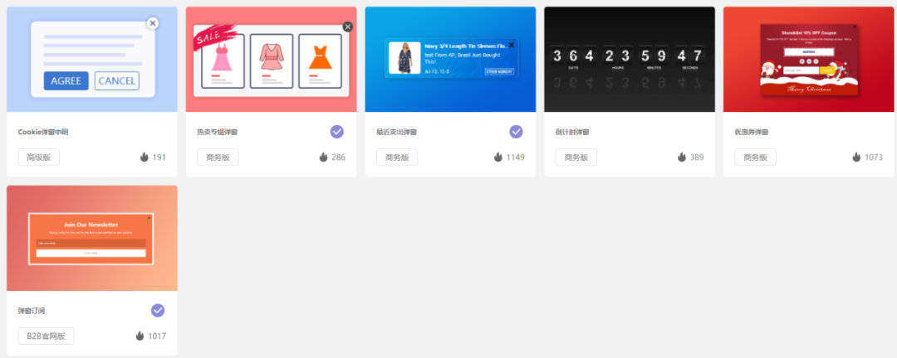Open the 热卖专辑弹窗 sale dresses thumbnail
Screen dimensions: 897x358
271,60
